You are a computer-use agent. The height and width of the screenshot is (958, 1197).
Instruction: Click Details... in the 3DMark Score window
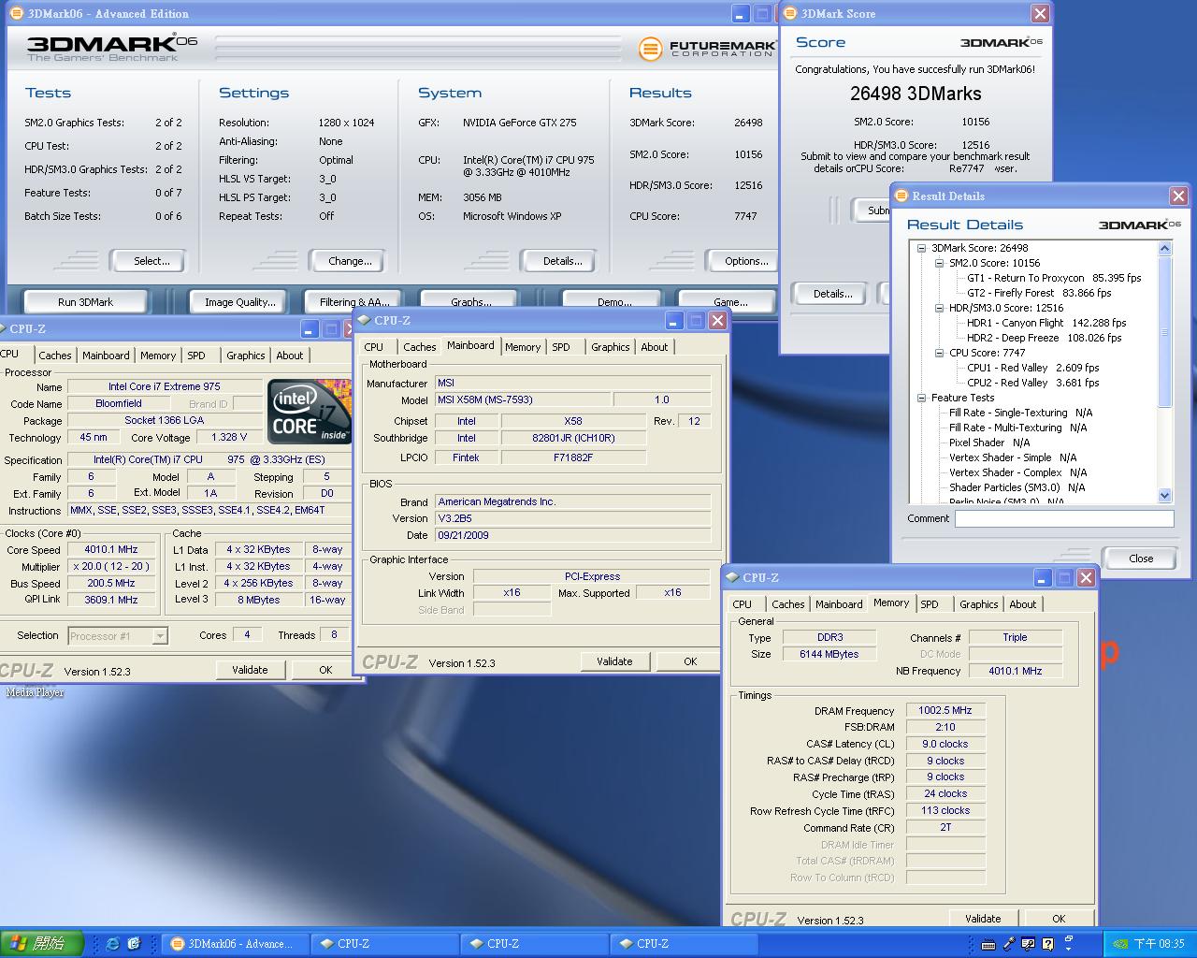coord(831,293)
